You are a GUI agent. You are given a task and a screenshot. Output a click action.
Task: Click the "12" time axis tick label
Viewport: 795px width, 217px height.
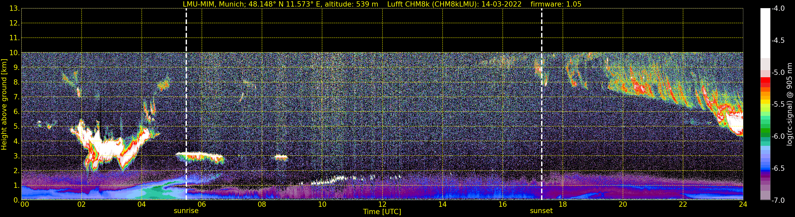tap(382, 204)
